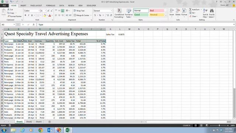Open Format as Table gallery

(x=129, y=13)
